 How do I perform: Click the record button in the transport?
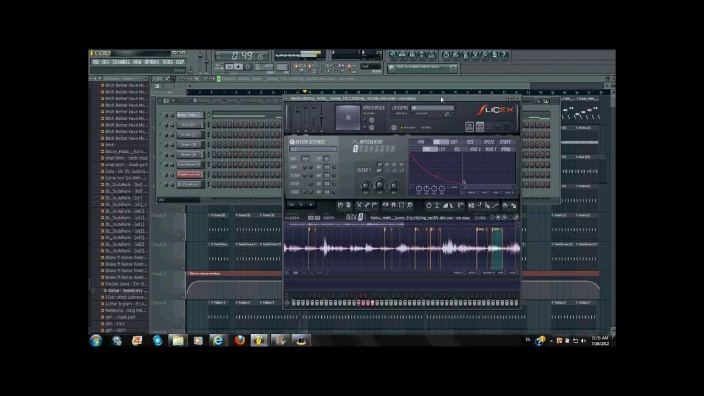click(x=248, y=67)
